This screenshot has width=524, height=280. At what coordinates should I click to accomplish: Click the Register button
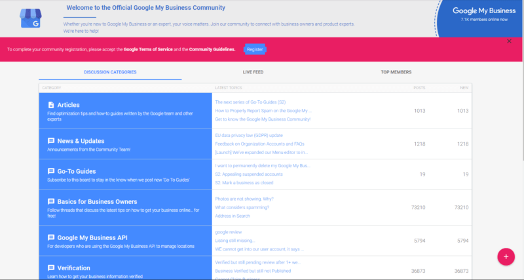click(255, 49)
